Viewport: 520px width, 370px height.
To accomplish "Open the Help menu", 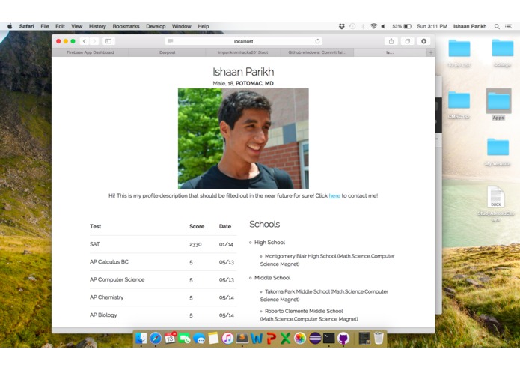I will click(204, 26).
